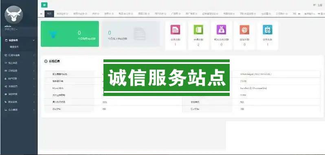The height and width of the screenshot is (155, 325).
Task: Open the close-operations dropdown beside tabs
Action: tap(310, 14)
